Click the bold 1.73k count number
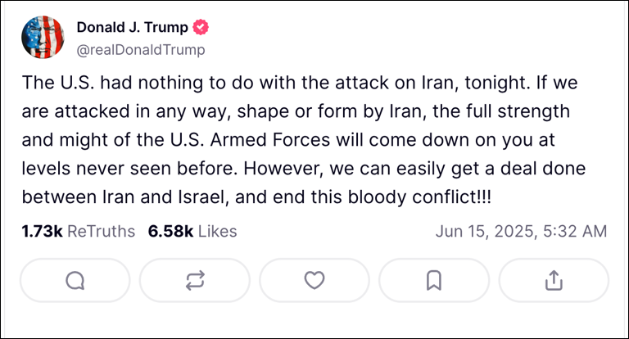The image size is (629, 339). click(42, 232)
